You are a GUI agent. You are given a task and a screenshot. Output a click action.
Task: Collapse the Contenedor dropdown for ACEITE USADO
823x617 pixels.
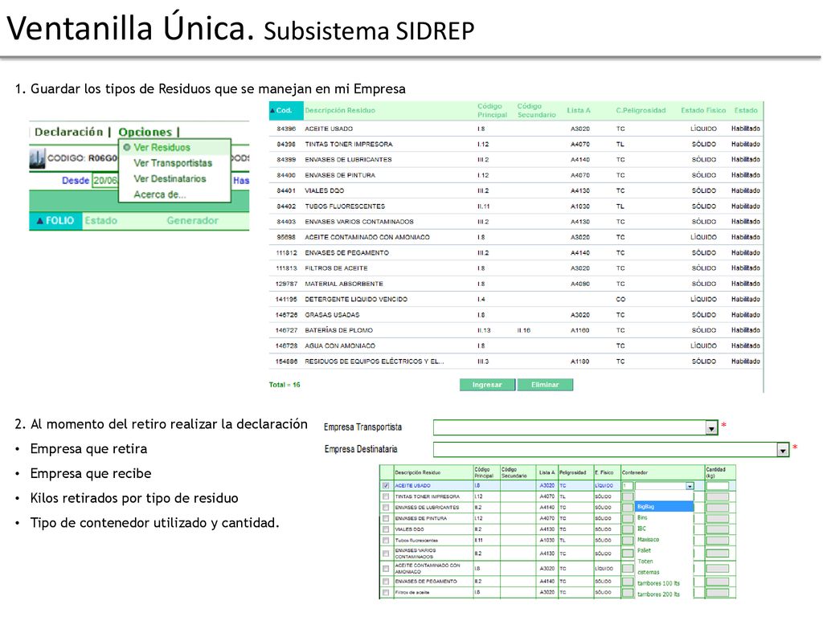click(x=690, y=486)
